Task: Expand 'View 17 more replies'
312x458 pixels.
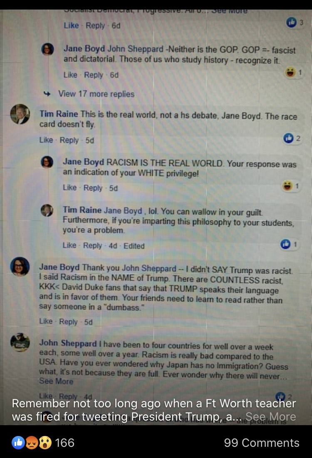Action: (x=96, y=94)
